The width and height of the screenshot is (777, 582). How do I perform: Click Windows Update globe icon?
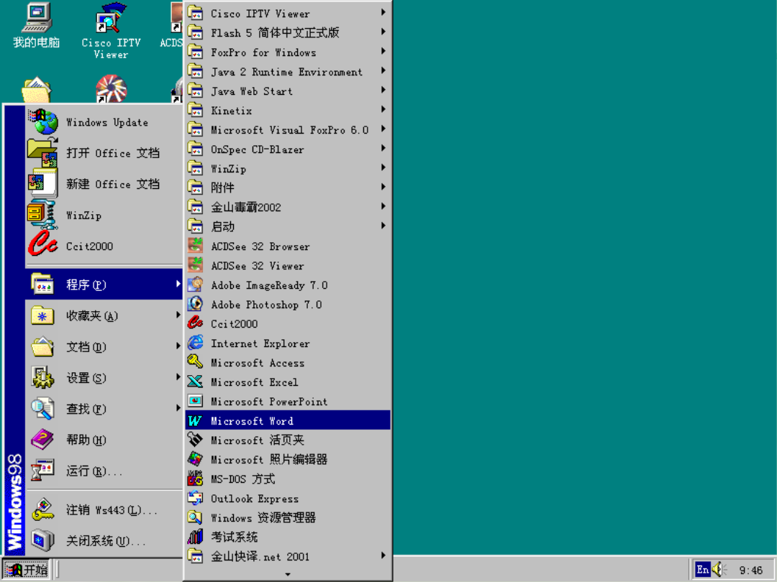point(44,122)
